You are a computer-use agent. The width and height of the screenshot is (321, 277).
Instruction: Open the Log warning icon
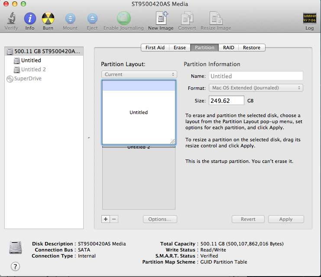tap(310, 18)
